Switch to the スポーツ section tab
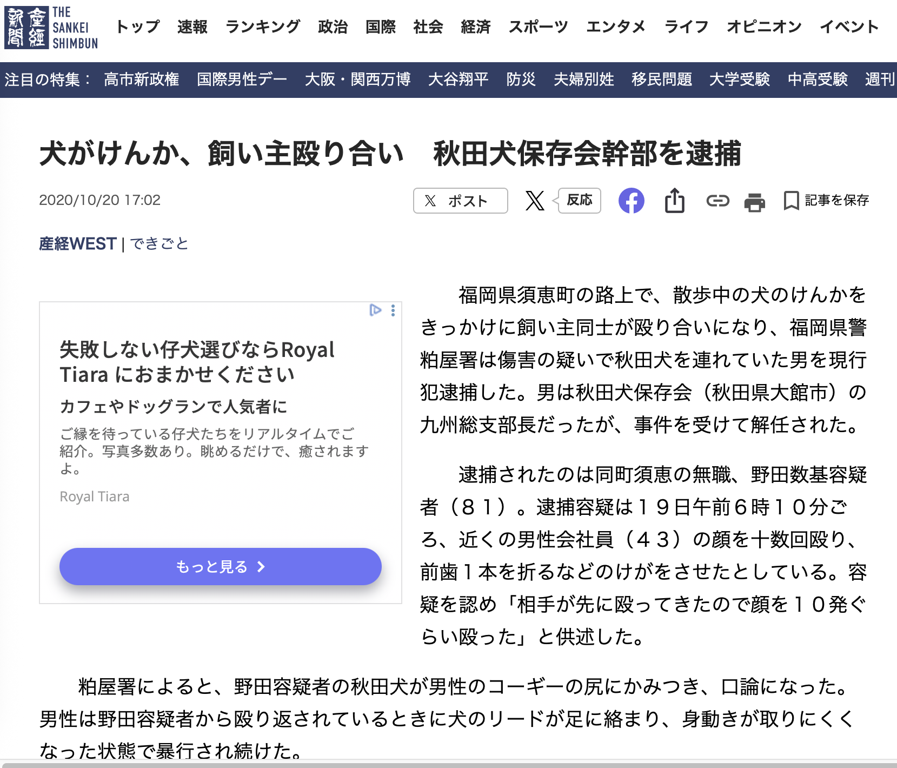This screenshot has height=768, width=897. pos(538,27)
